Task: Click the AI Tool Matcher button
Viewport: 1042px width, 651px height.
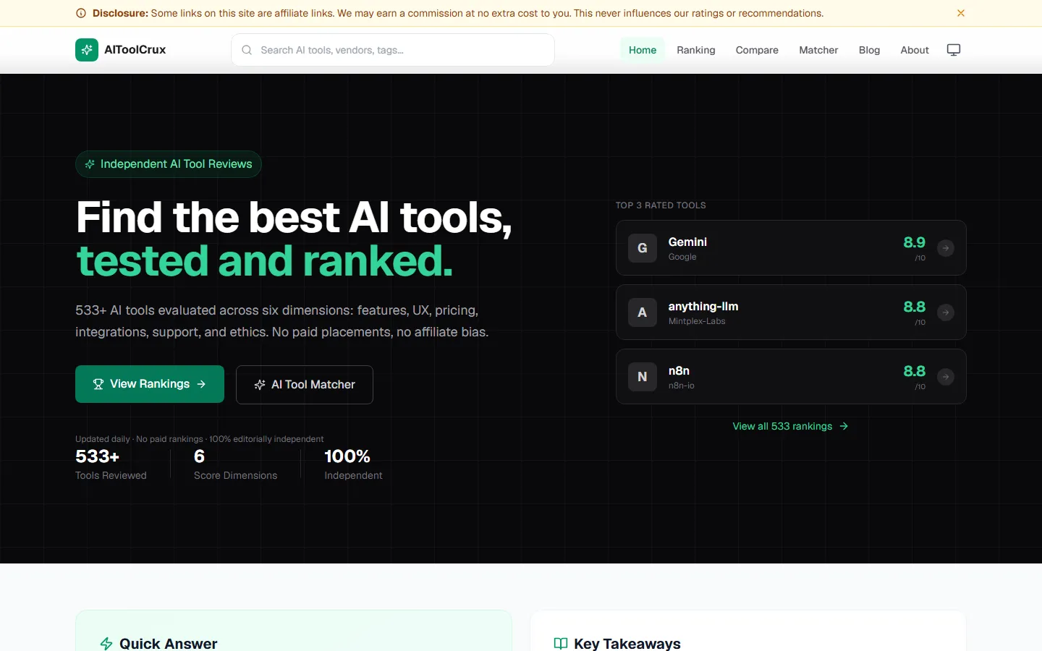Action: click(305, 385)
